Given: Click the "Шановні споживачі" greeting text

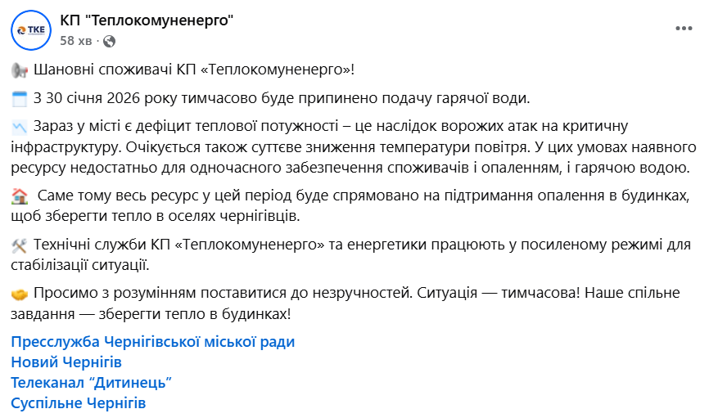Looking at the screenshot, I should [195, 71].
